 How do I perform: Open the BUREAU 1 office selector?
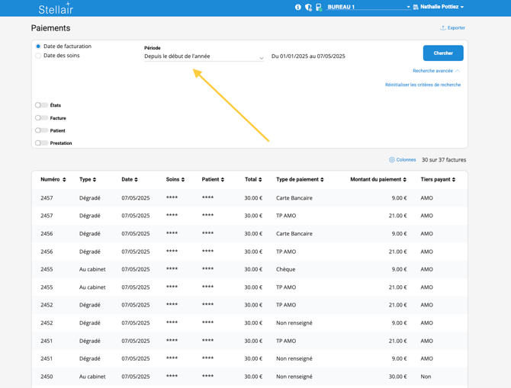click(x=368, y=7)
